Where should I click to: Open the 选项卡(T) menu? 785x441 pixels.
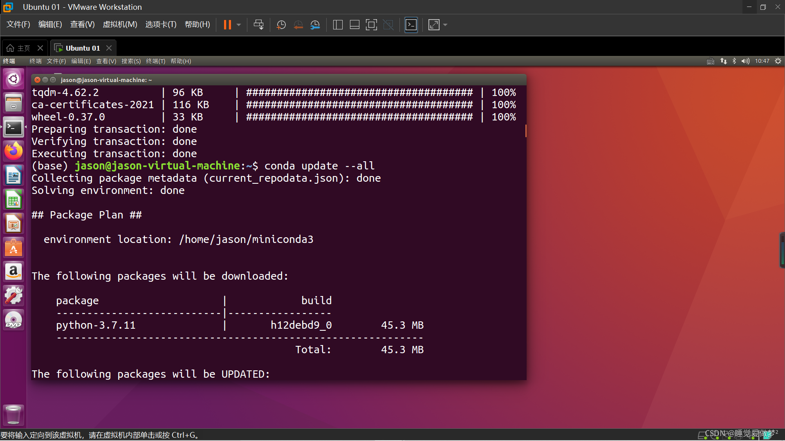click(x=161, y=24)
